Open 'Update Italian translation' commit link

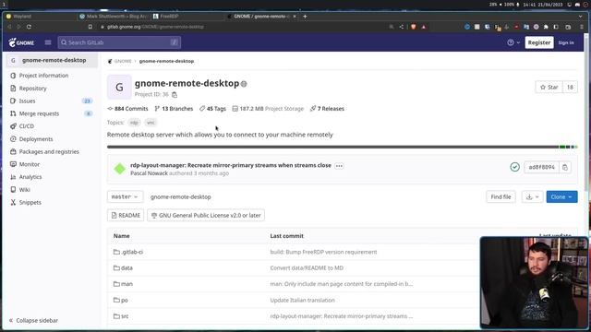pos(302,300)
